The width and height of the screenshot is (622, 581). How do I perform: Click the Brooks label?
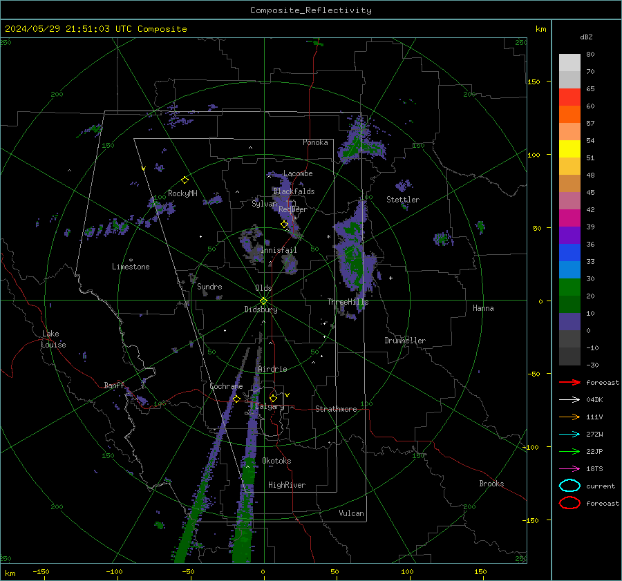coord(491,484)
